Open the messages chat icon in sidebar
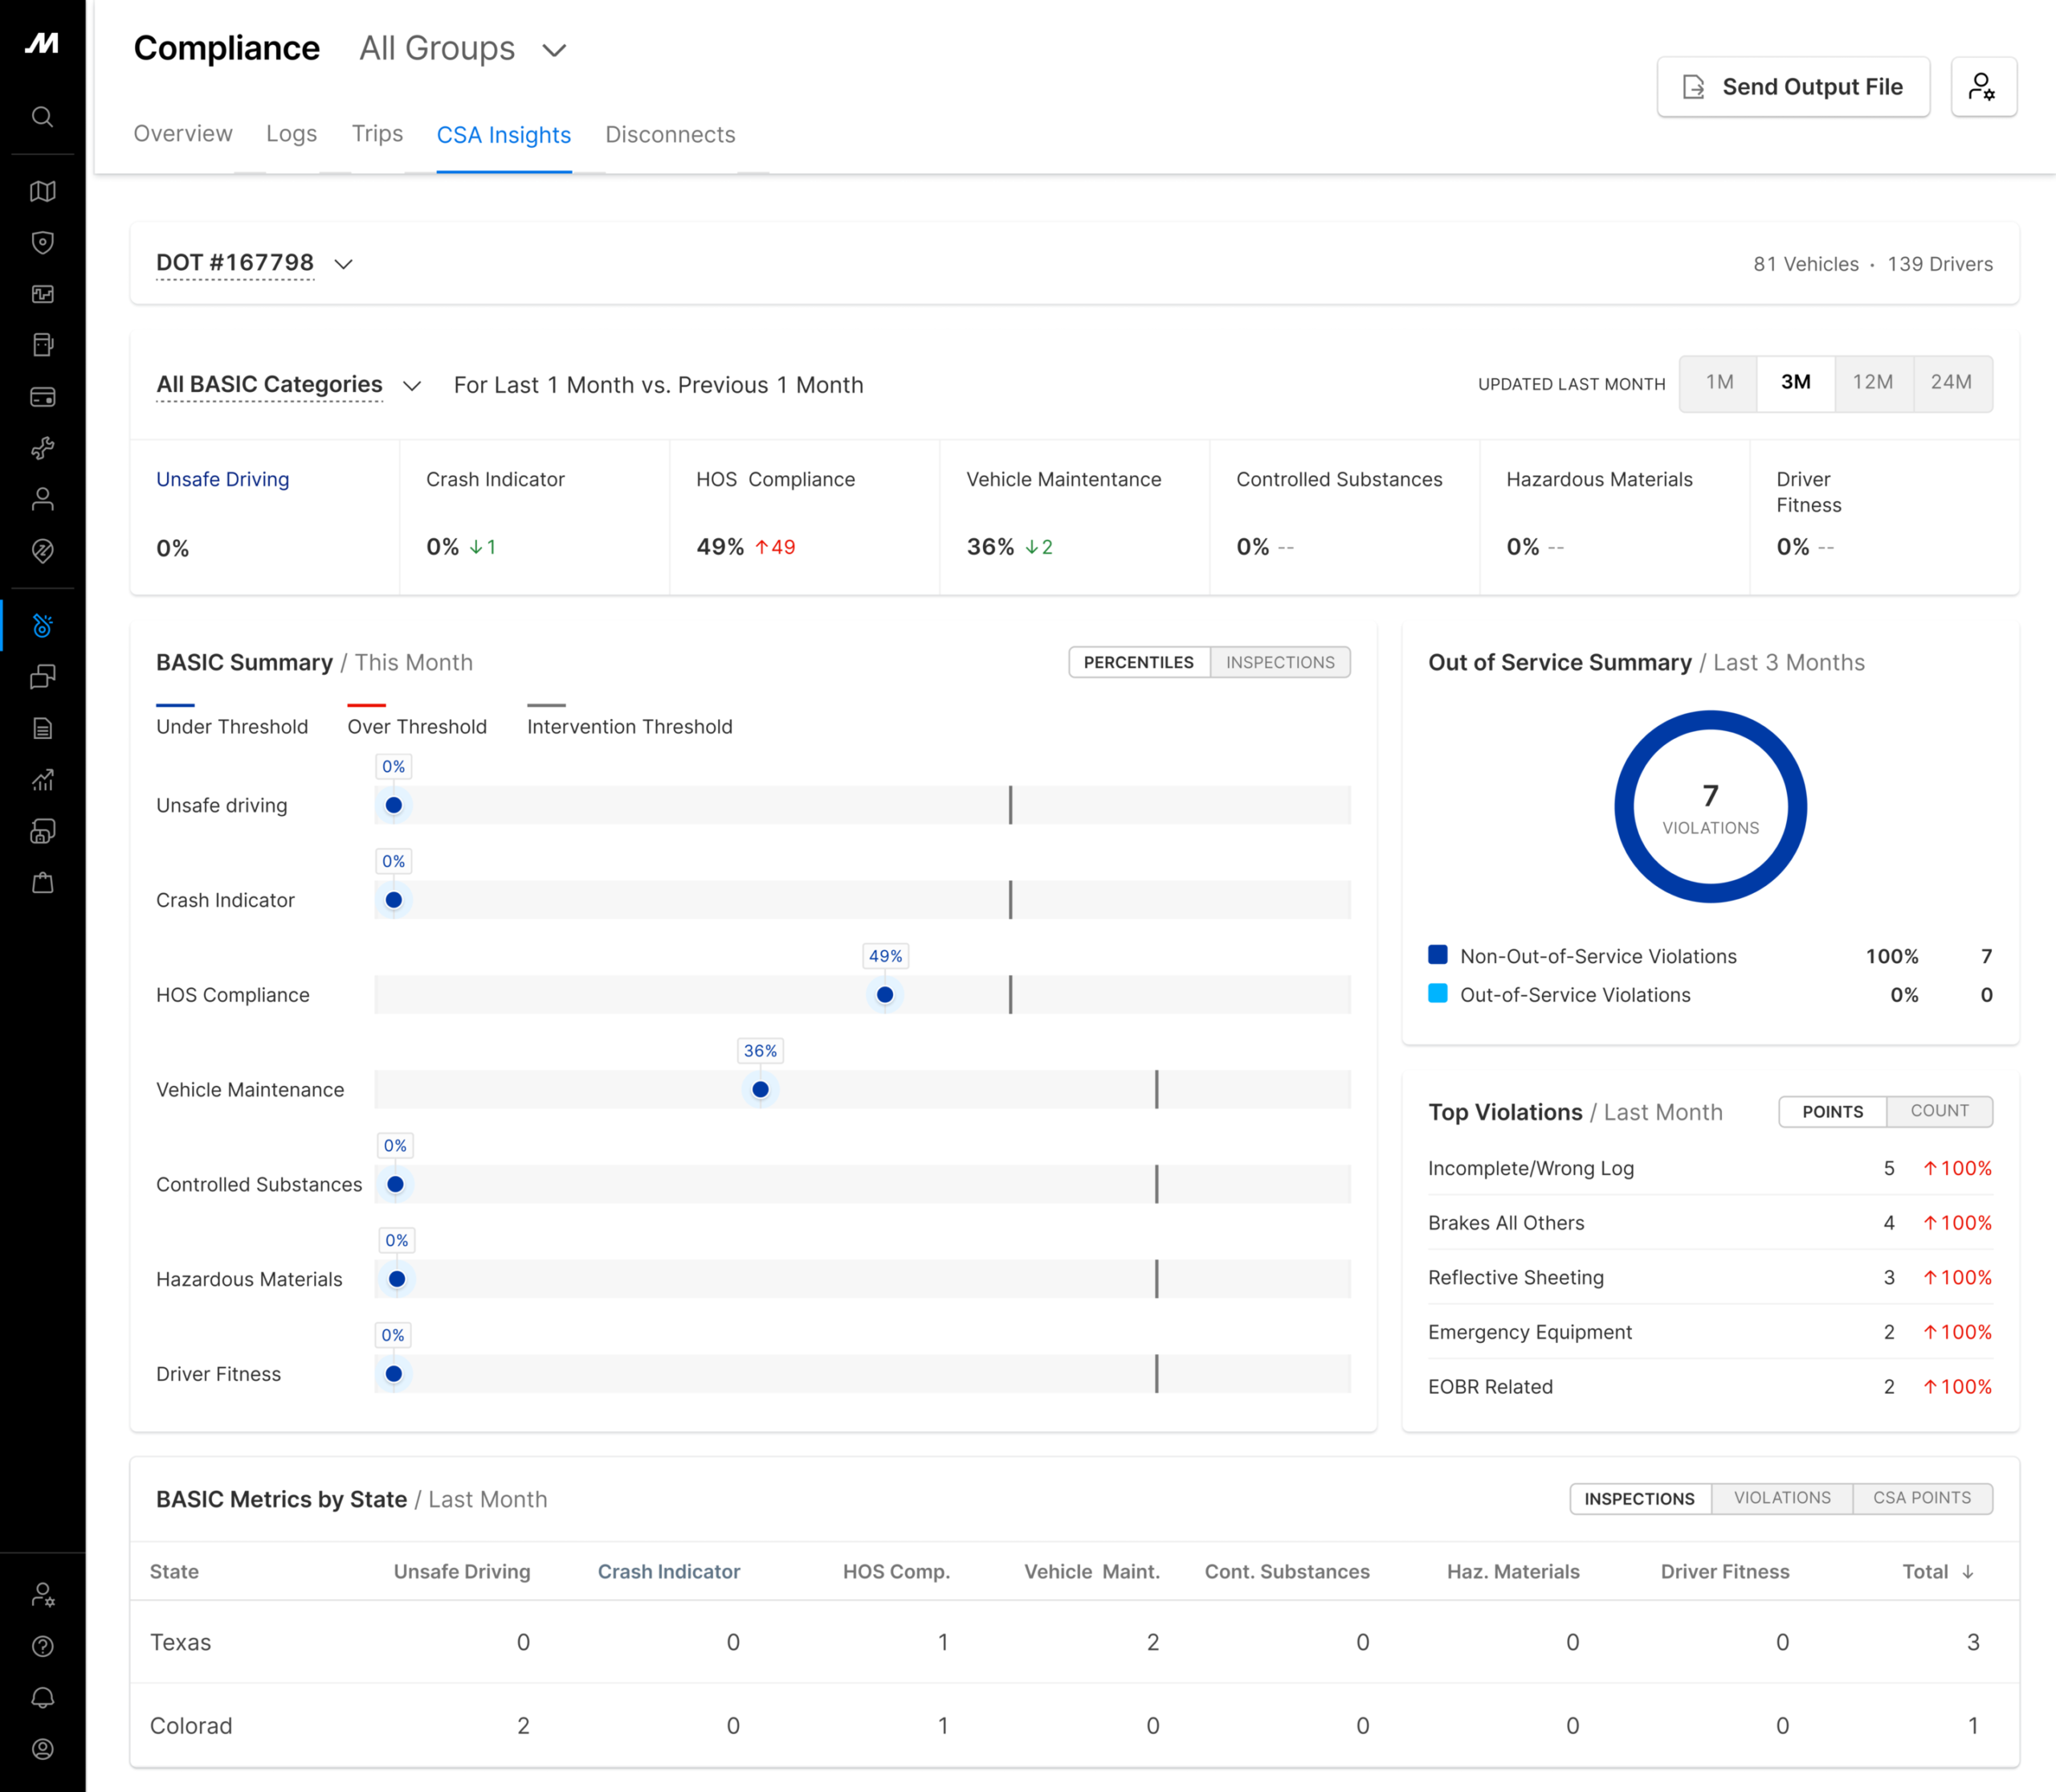2056x1792 pixels. (x=43, y=678)
